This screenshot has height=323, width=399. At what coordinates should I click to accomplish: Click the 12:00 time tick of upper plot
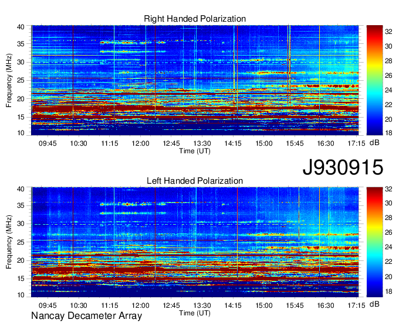pos(140,143)
